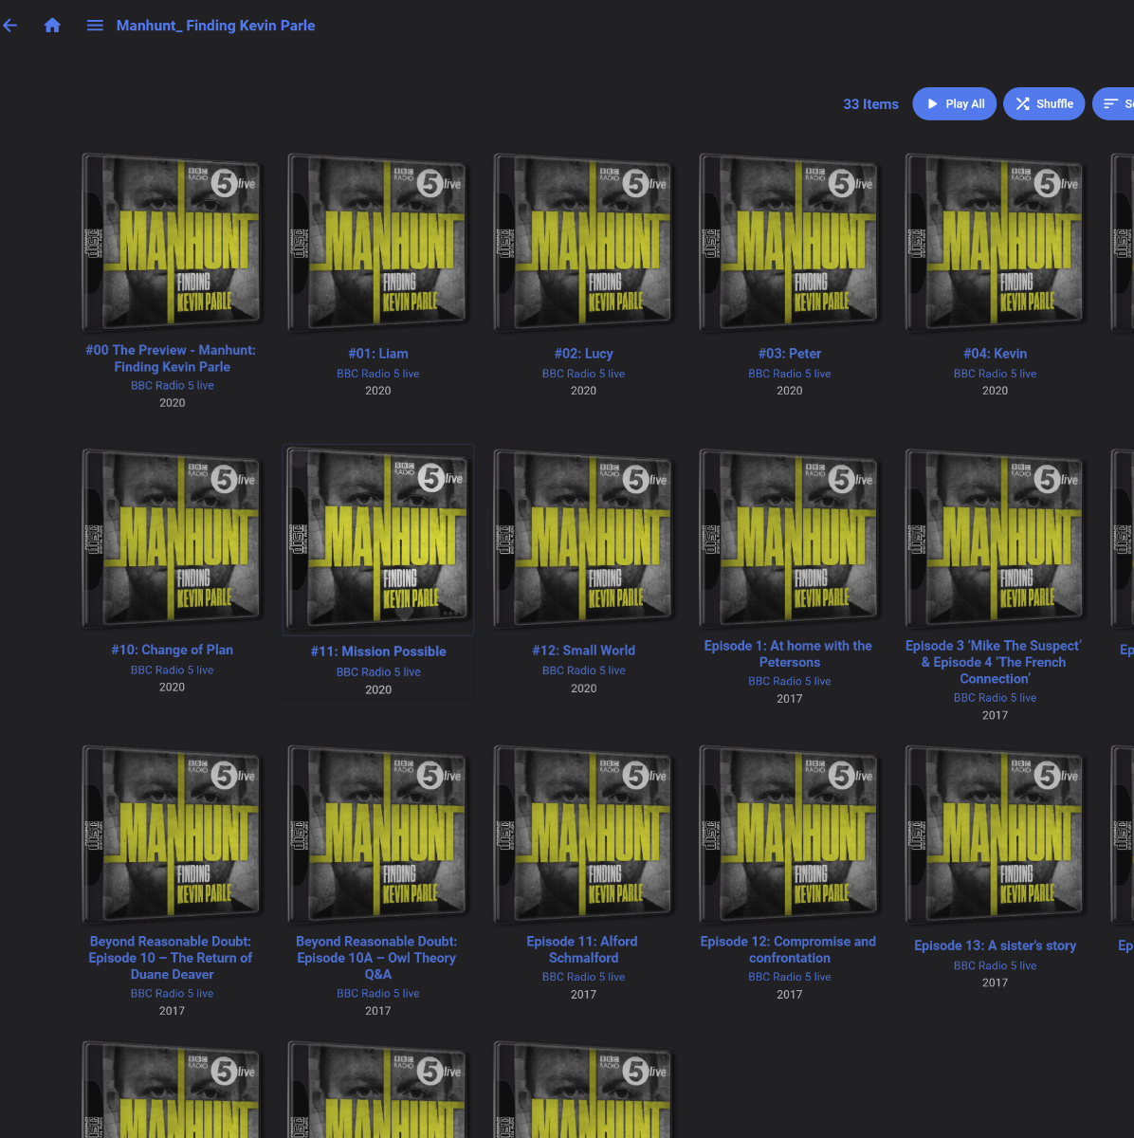Image resolution: width=1134 pixels, height=1138 pixels.
Task: Open BBC Radio 5 live under #10: Change of Plan
Action: click(172, 670)
